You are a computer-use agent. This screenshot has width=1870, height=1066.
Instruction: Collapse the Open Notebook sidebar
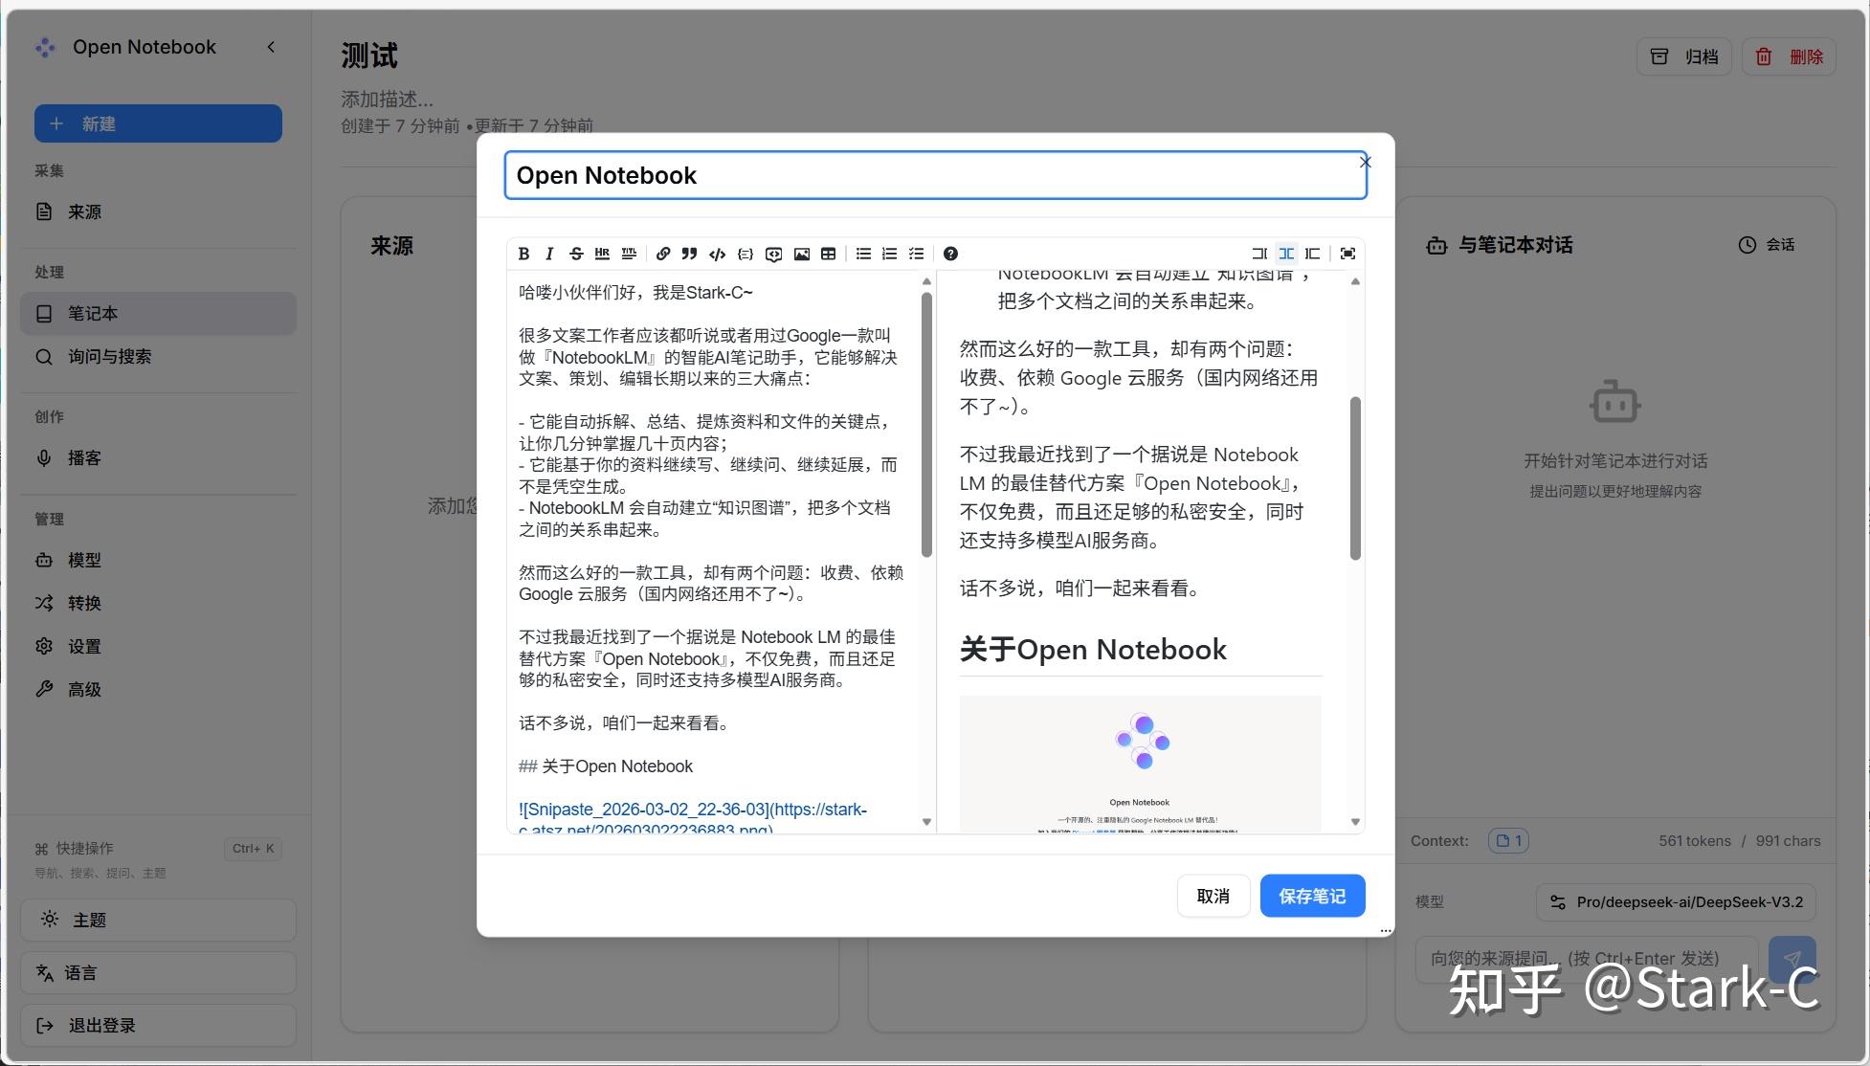click(271, 47)
